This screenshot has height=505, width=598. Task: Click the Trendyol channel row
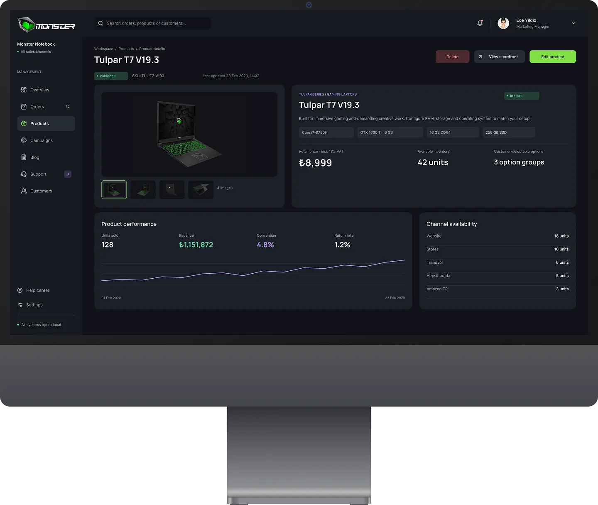[x=498, y=262]
